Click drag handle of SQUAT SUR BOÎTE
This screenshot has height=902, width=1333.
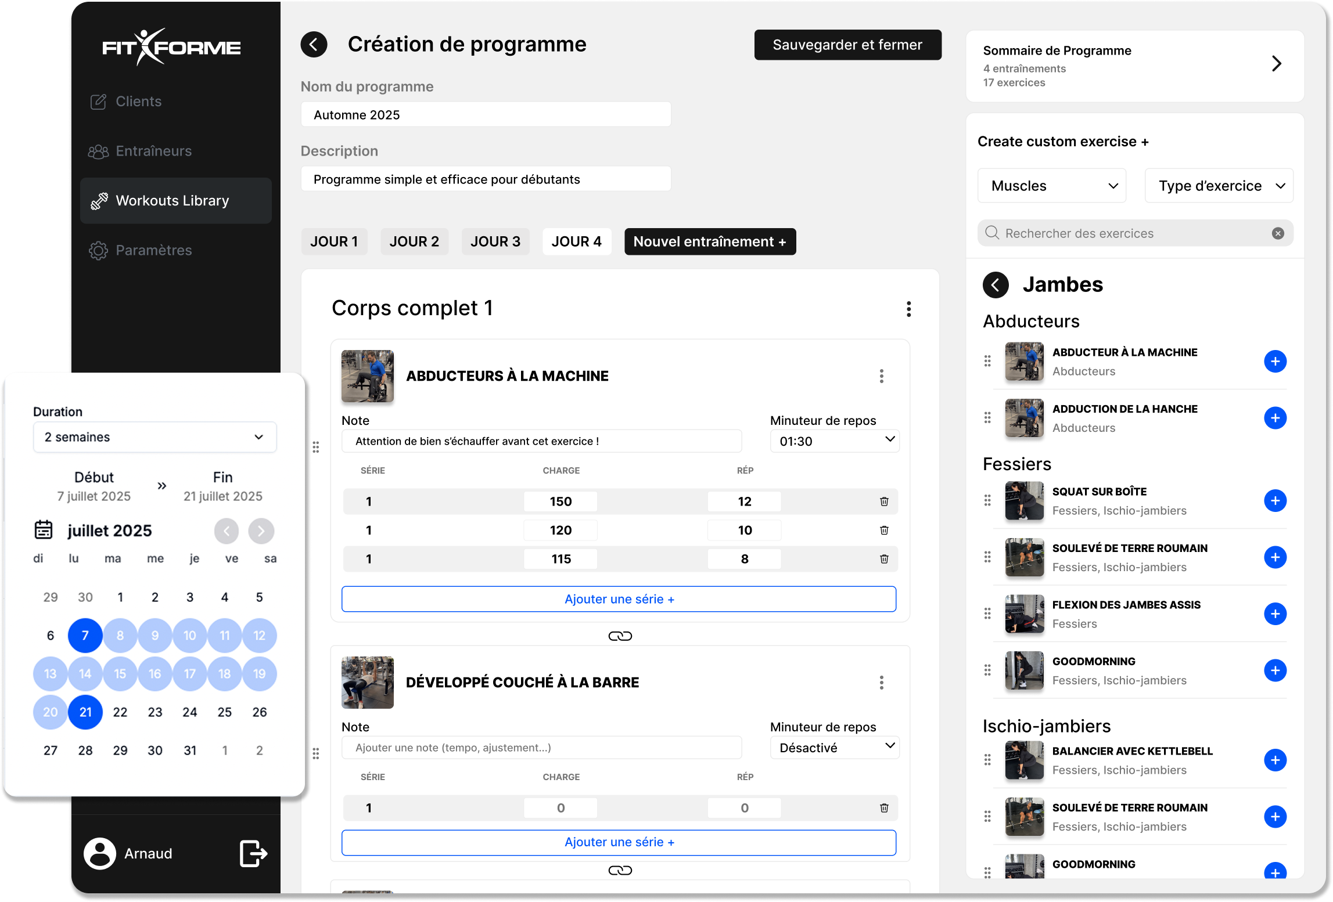pyautogui.click(x=987, y=500)
